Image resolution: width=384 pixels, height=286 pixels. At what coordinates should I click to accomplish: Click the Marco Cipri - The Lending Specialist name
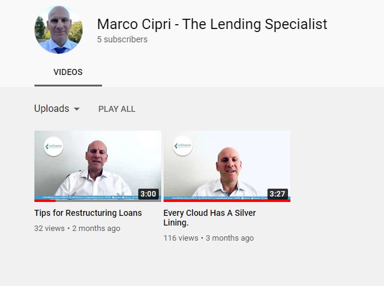point(212,24)
